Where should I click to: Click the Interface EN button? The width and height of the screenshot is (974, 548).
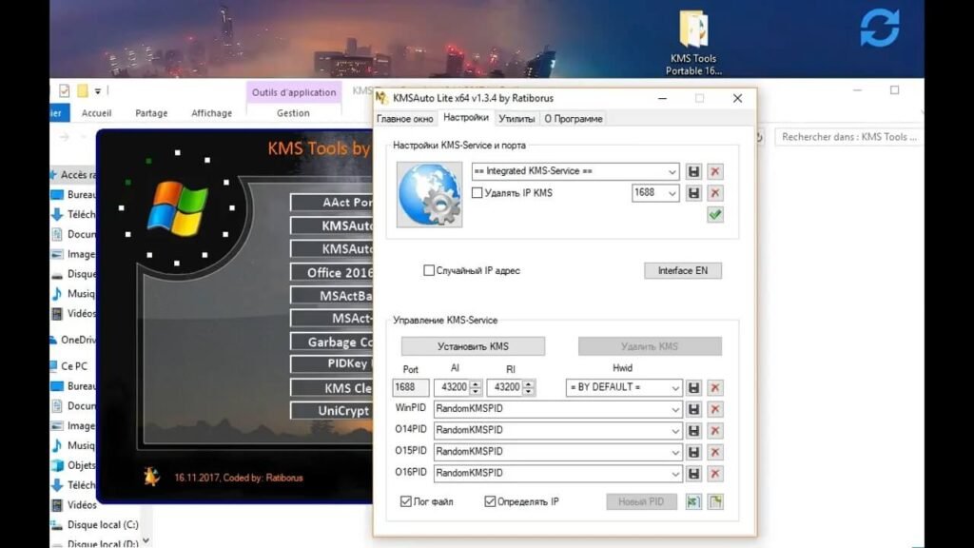pyautogui.click(x=683, y=270)
